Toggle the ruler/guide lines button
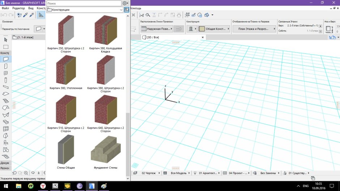This screenshot has height=191, width=340. [41, 15]
